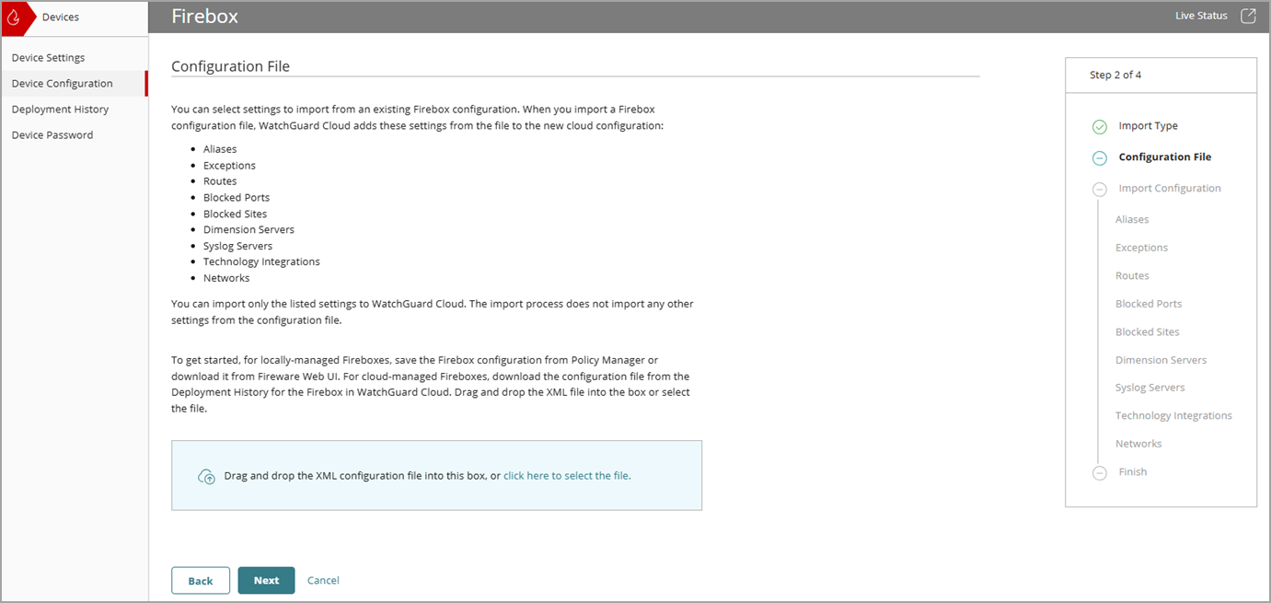Screen dimensions: 1271x603
Task: Click the step circle beside Finish
Action: pyautogui.click(x=1099, y=473)
